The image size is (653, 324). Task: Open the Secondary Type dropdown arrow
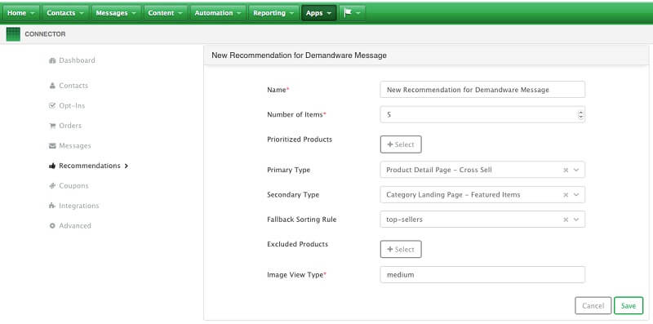[x=576, y=195]
